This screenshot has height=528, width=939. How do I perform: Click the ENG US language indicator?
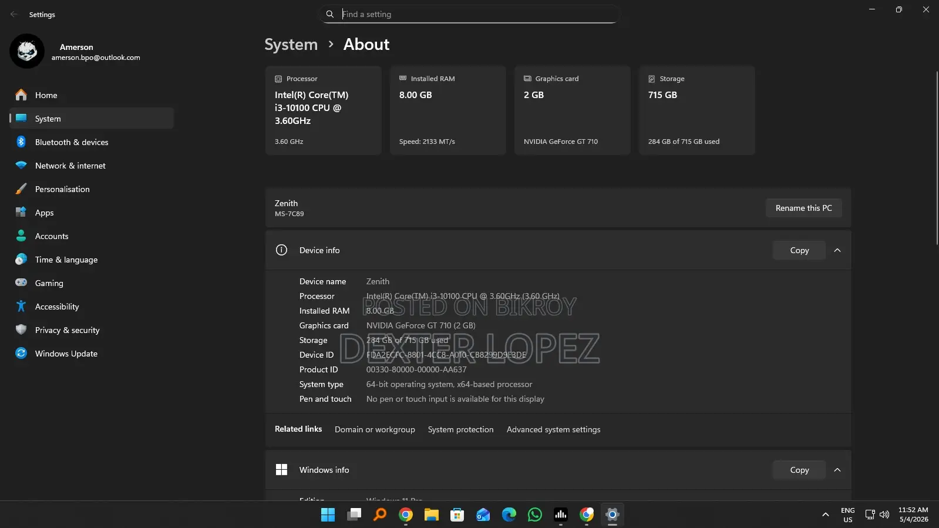click(x=847, y=514)
